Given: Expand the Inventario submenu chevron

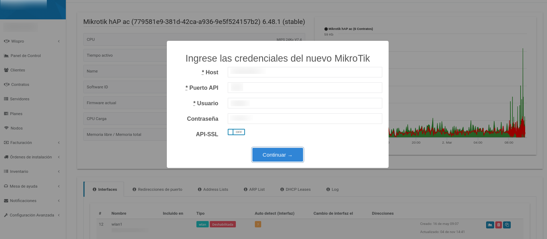Looking at the screenshot, I should click(x=59, y=171).
